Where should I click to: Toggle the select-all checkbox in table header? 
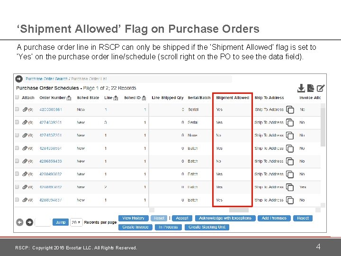[17, 97]
